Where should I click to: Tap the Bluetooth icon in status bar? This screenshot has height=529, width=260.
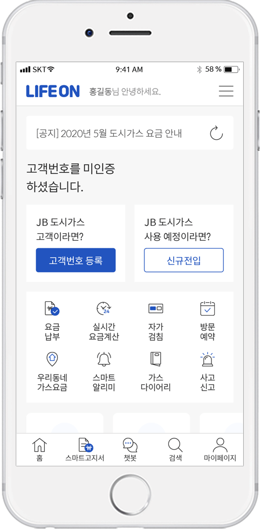199,70
